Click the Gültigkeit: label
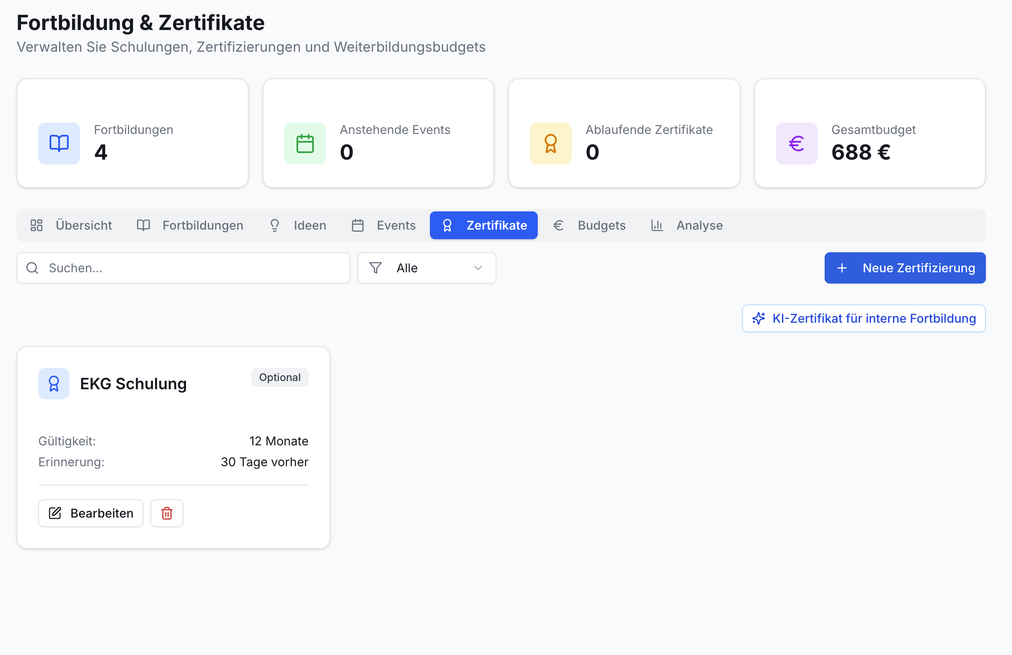Image resolution: width=1012 pixels, height=655 pixels. coord(67,441)
